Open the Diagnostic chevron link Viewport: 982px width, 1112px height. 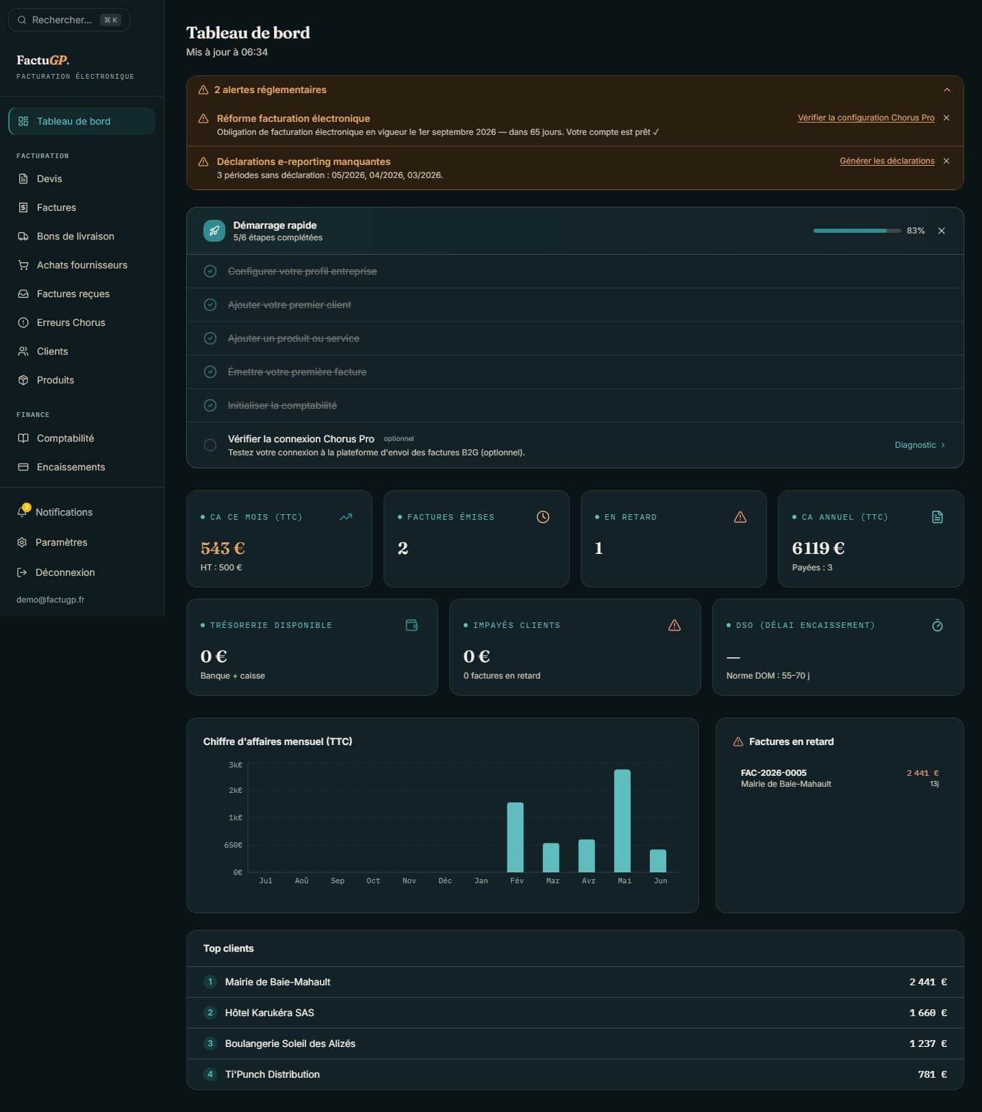coord(920,445)
